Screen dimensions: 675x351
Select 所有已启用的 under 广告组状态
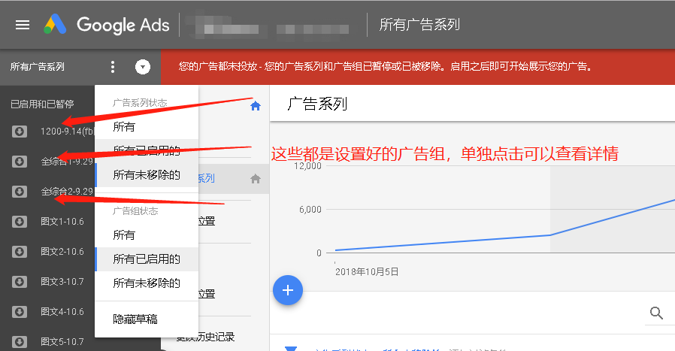[x=147, y=259]
